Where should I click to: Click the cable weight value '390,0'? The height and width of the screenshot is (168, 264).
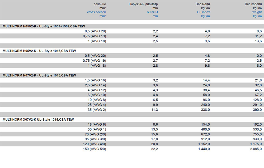[x=258, y=110]
